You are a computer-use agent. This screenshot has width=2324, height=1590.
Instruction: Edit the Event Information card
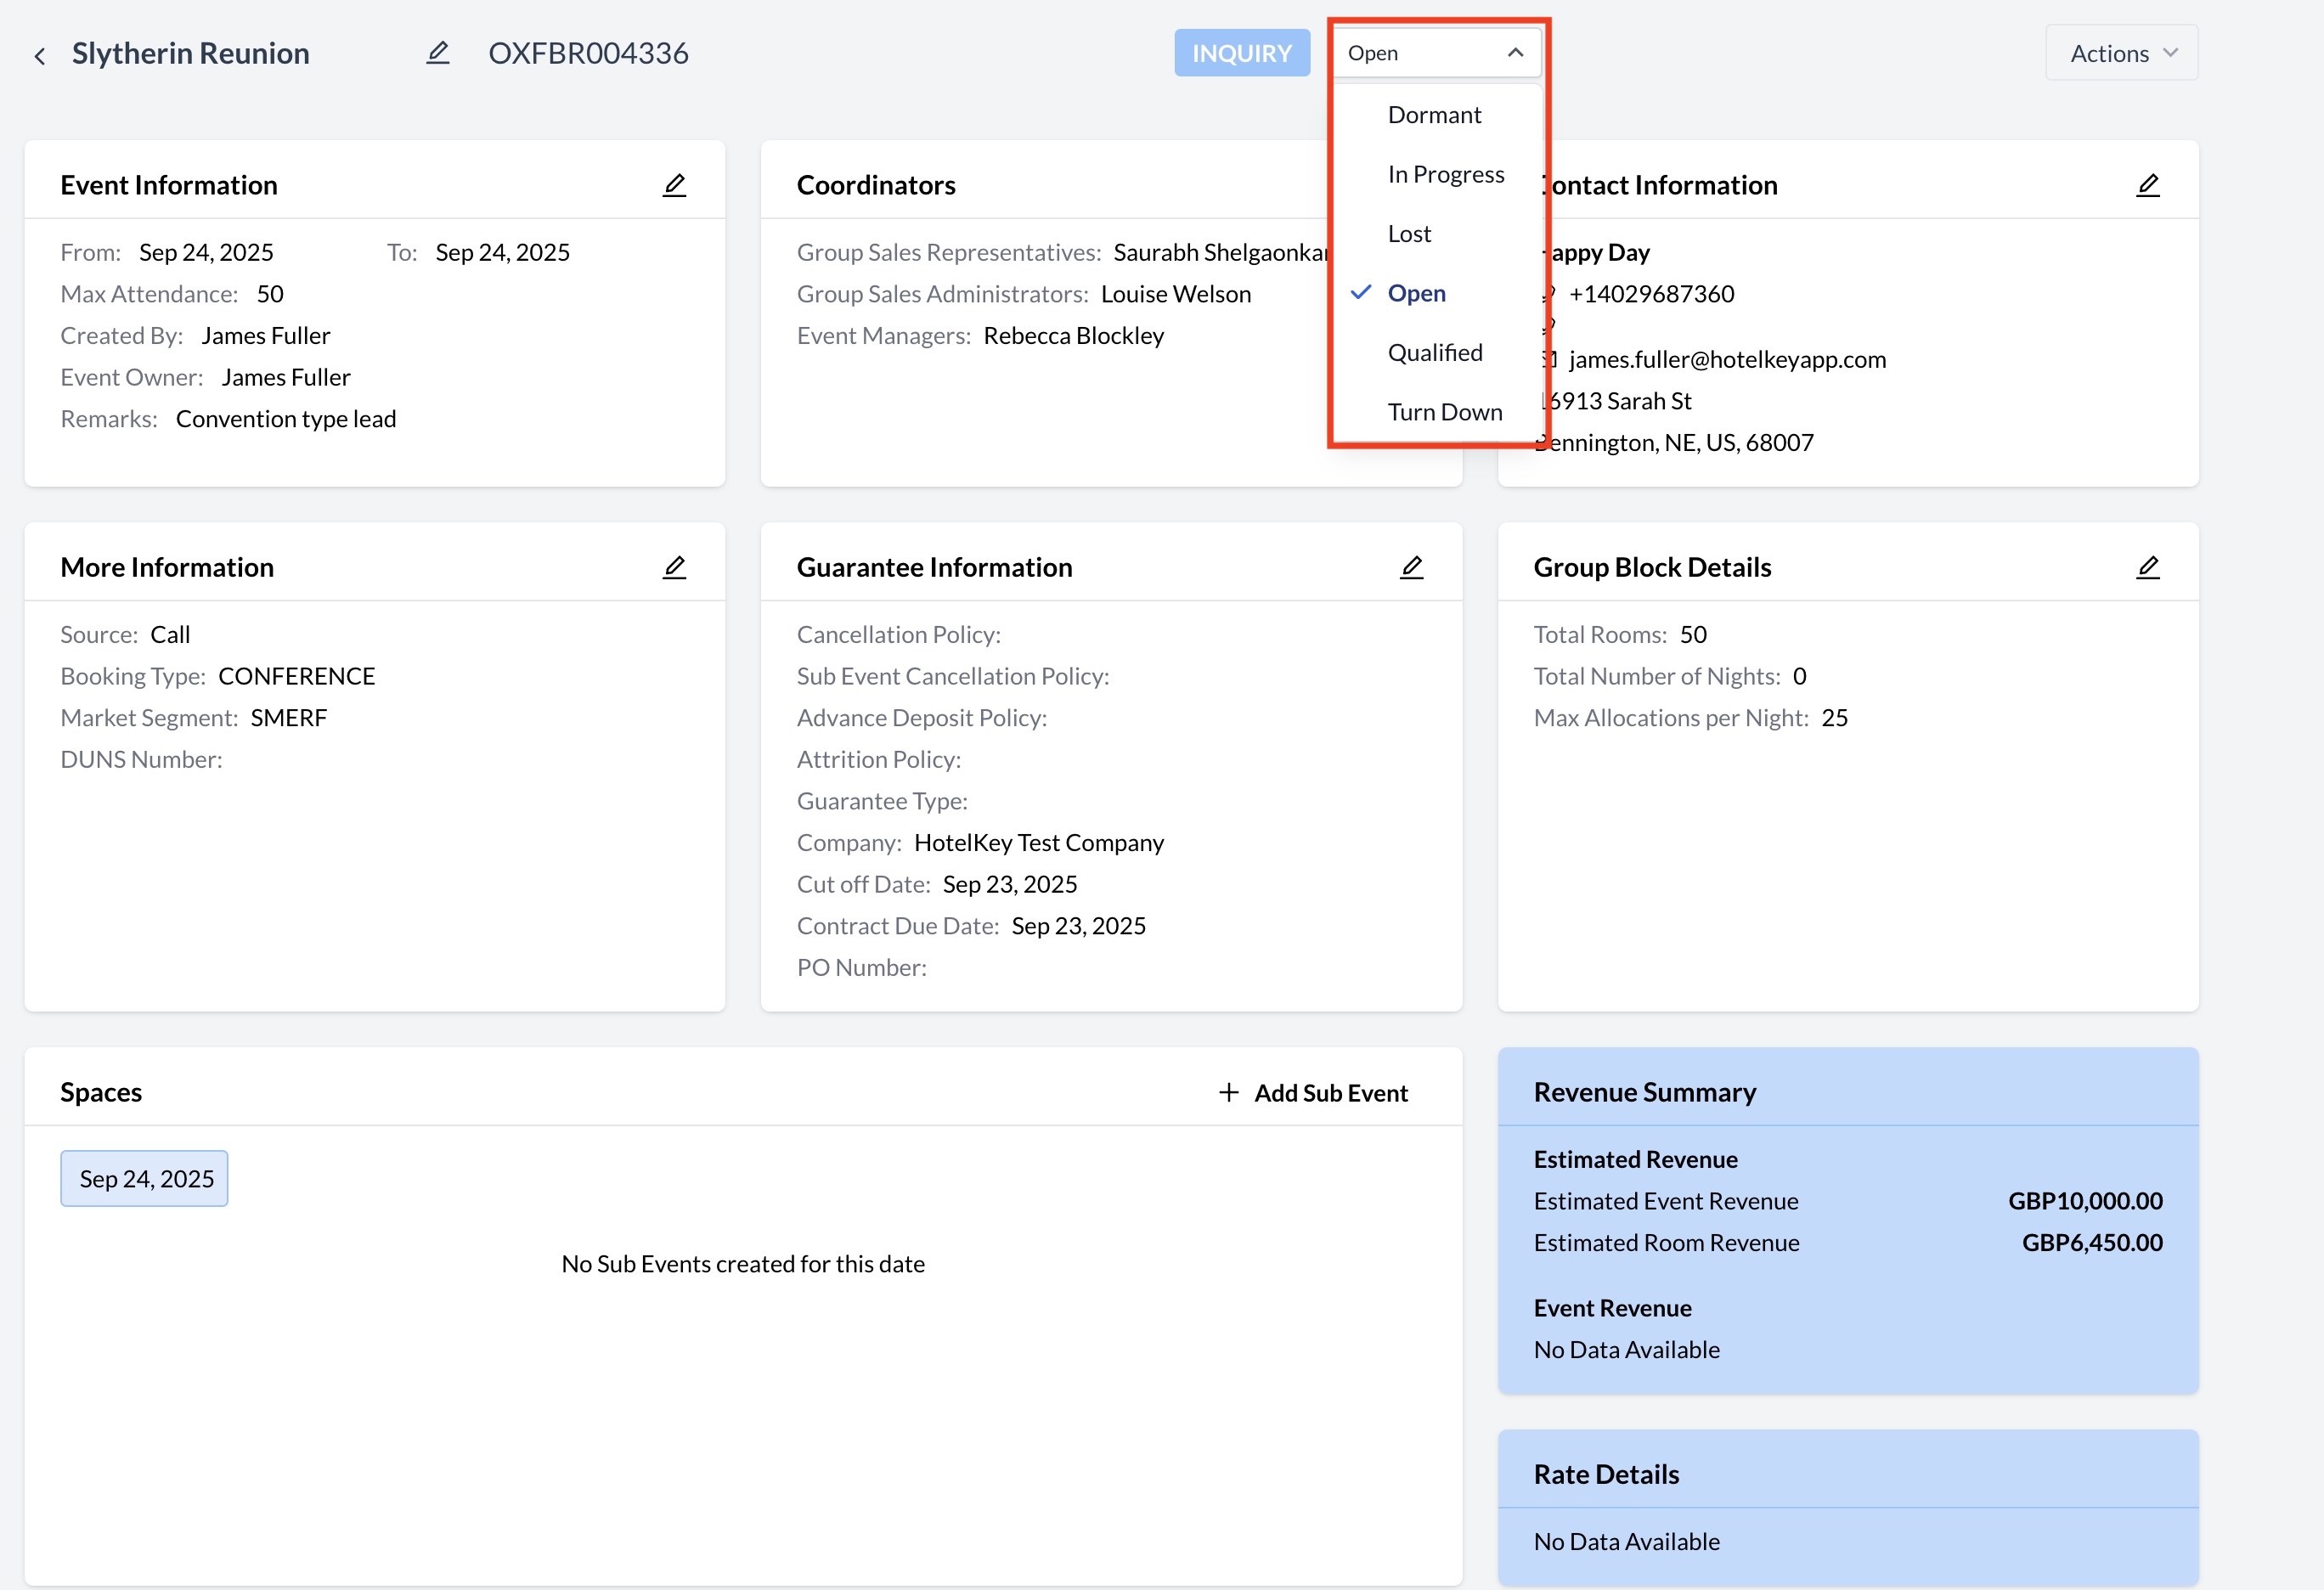(x=675, y=185)
